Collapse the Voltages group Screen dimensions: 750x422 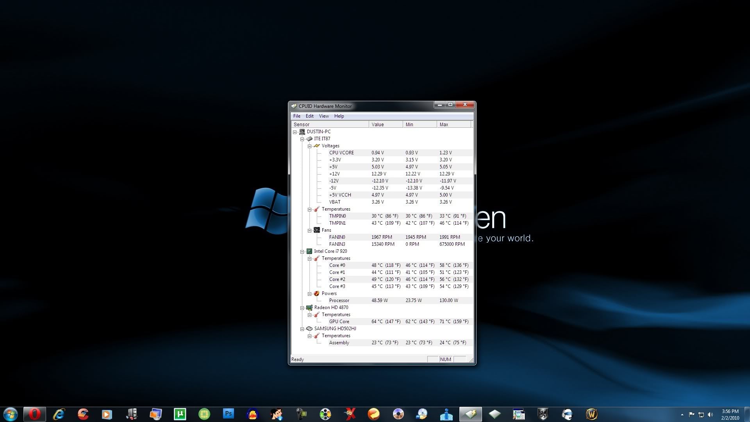pos(310,146)
